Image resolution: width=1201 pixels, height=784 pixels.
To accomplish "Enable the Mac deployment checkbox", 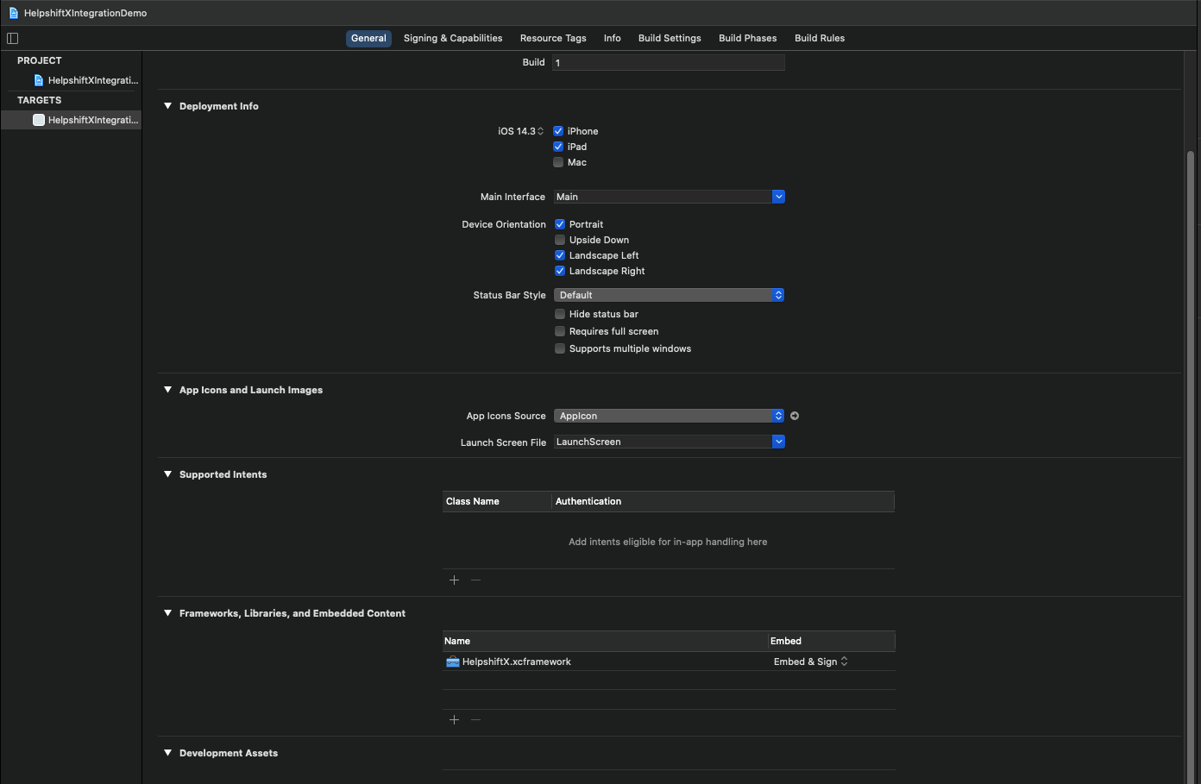I will (558, 162).
